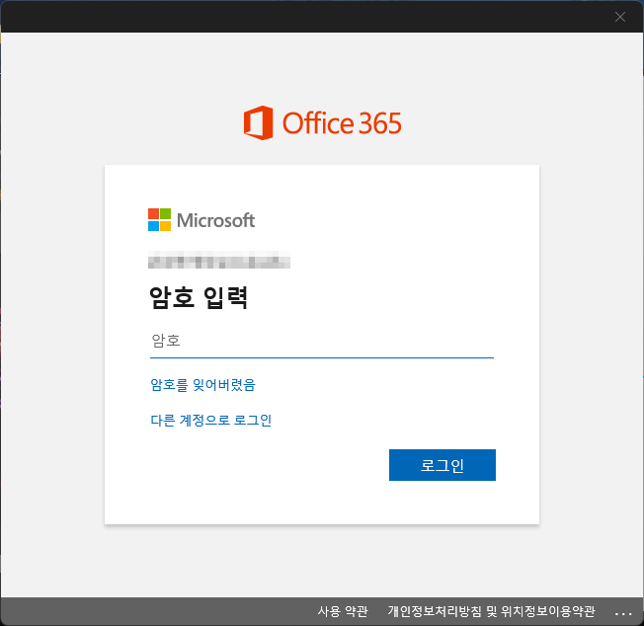The height and width of the screenshot is (626, 644).
Task: Submit with the 로그인 button
Action: coord(442,465)
